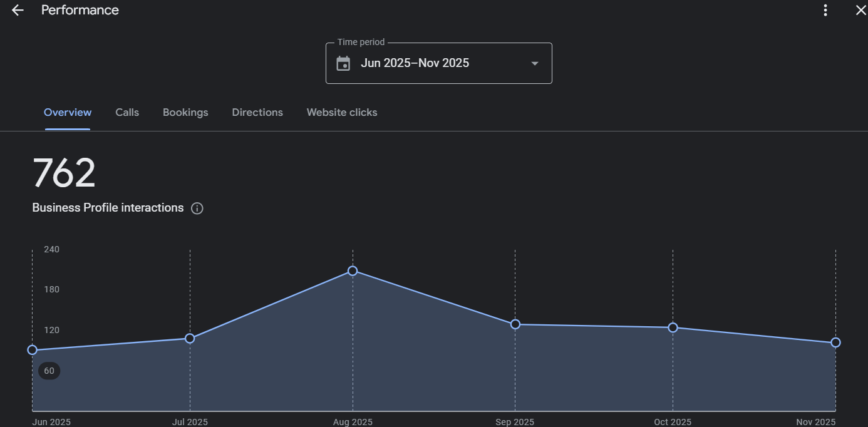Switch to the Website clicks tab
Viewport: 868px width, 427px height.
pyautogui.click(x=342, y=113)
